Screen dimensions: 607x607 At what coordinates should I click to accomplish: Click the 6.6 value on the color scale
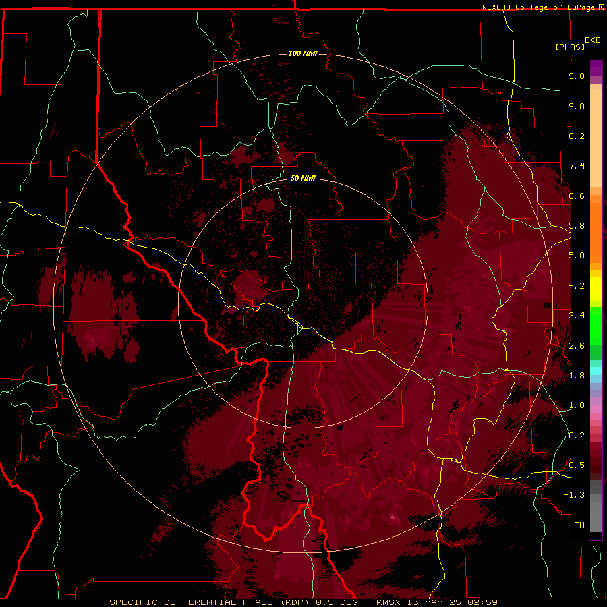(x=577, y=196)
